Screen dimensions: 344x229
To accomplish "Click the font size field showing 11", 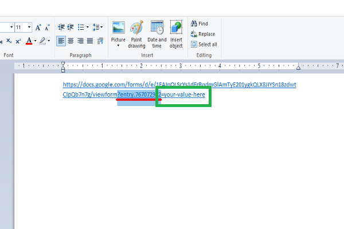I will pos(21,27).
